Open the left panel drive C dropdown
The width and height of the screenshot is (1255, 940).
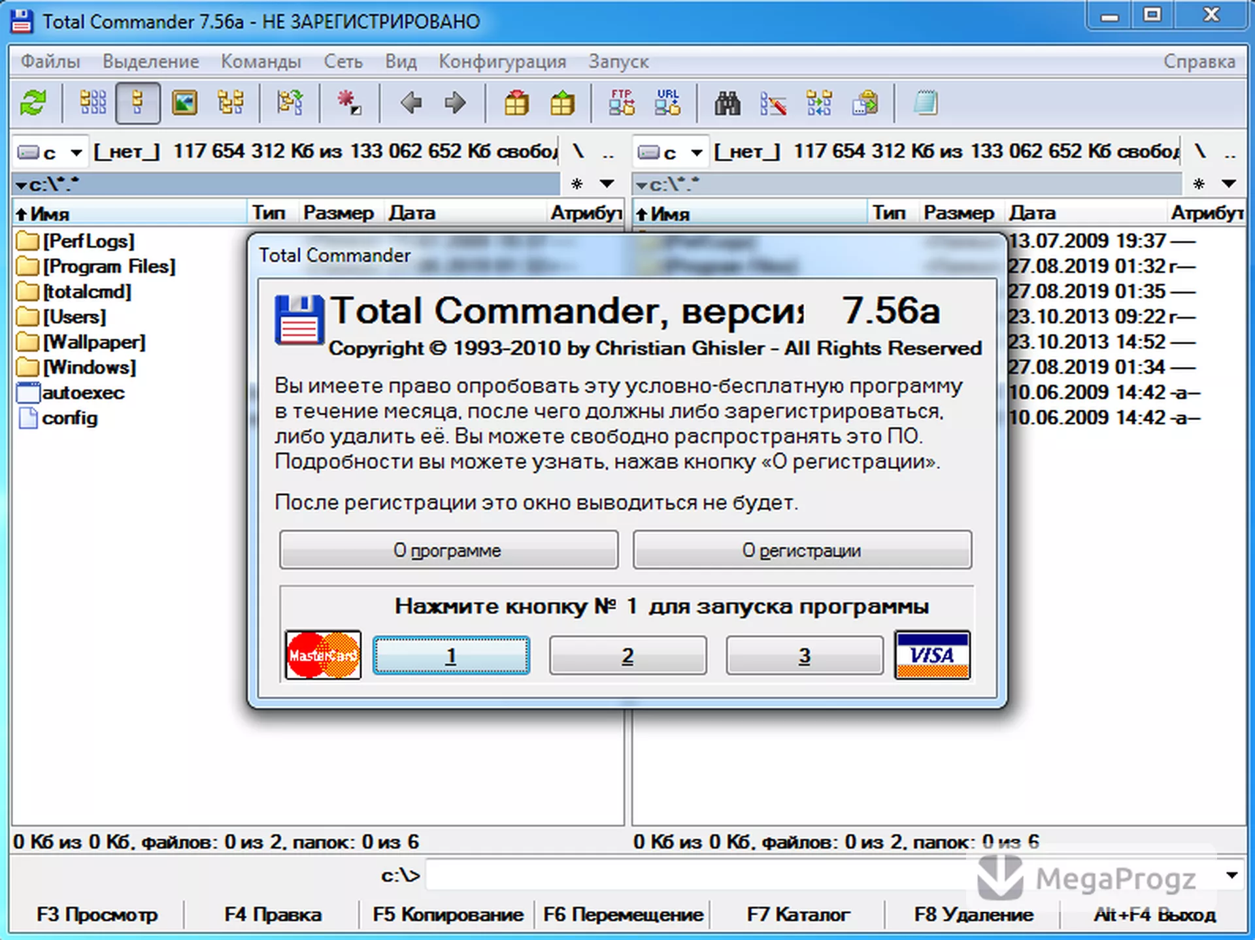click(50, 153)
